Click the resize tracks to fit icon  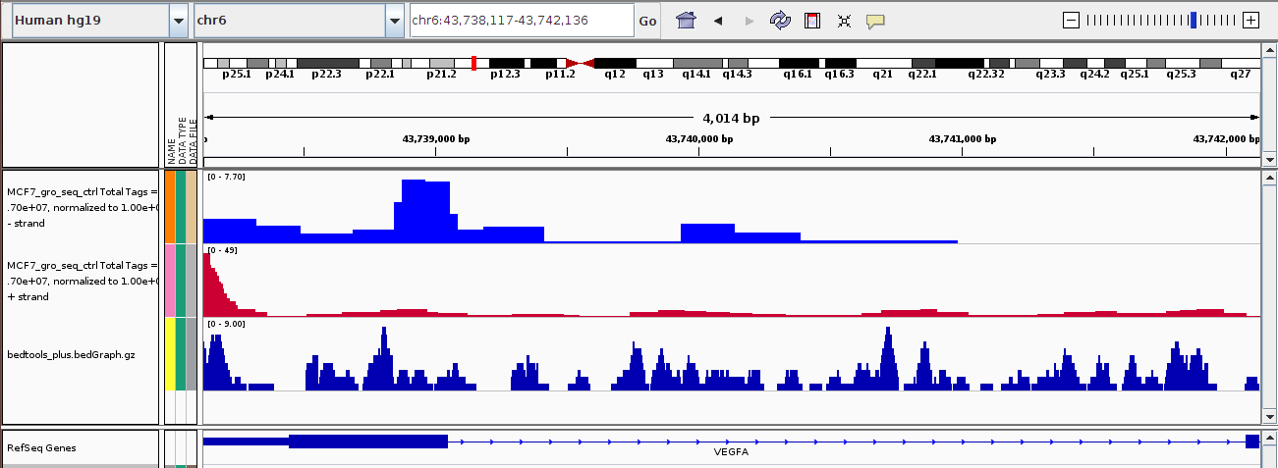843,21
